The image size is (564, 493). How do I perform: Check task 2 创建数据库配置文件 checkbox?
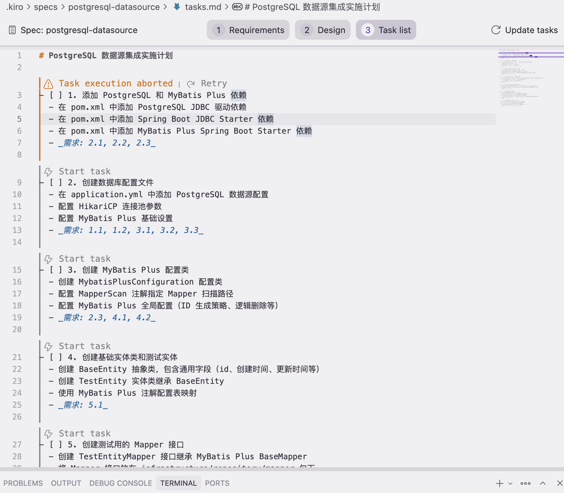click(56, 183)
